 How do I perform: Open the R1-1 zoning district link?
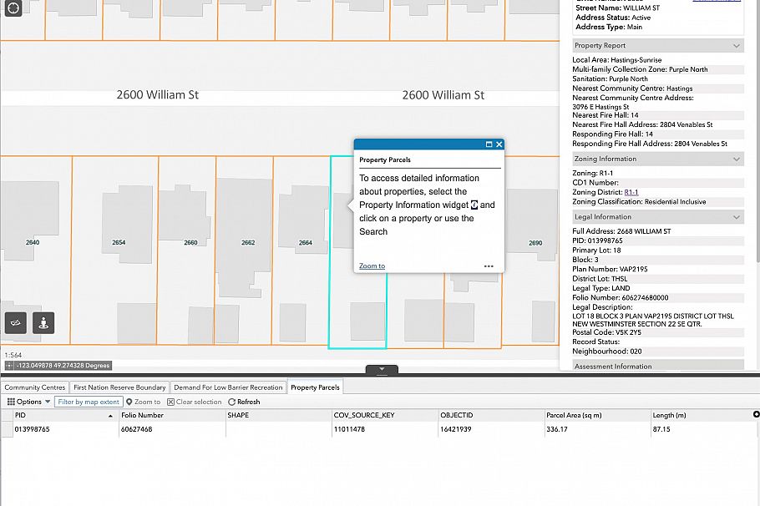pos(631,192)
